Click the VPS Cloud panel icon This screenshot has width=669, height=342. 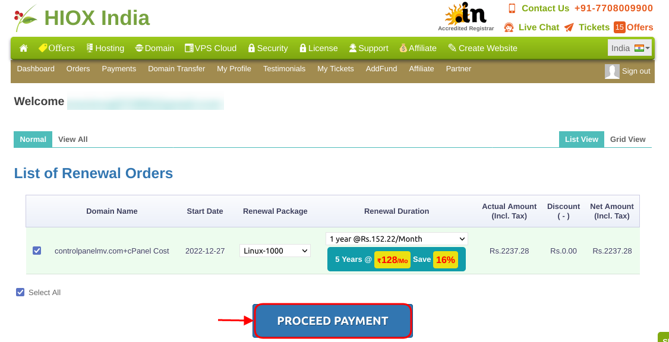tap(189, 48)
